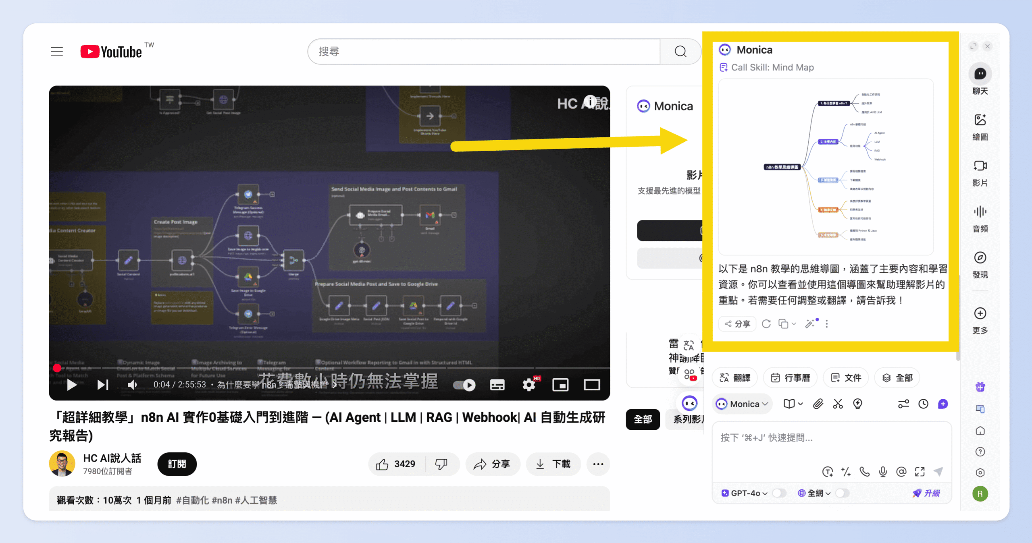Open Monica home icon in sidebar
The height and width of the screenshot is (543, 1032).
click(980, 431)
